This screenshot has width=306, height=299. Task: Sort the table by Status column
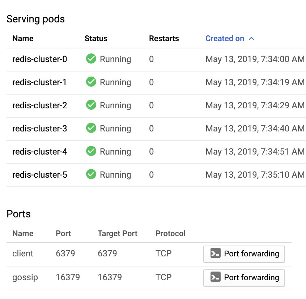point(96,38)
